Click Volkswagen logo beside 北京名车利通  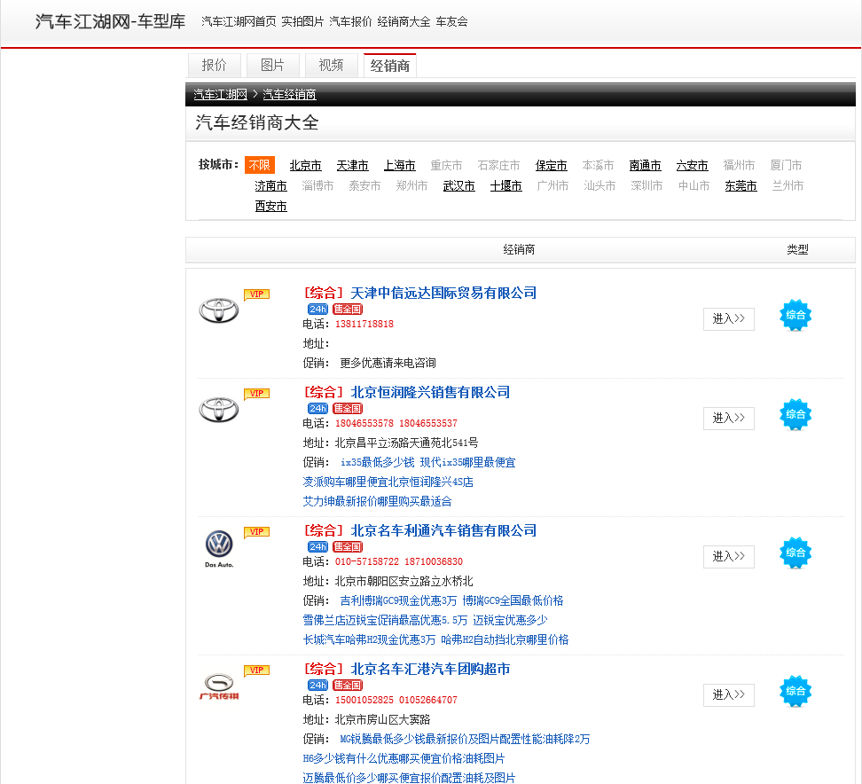pos(219,549)
